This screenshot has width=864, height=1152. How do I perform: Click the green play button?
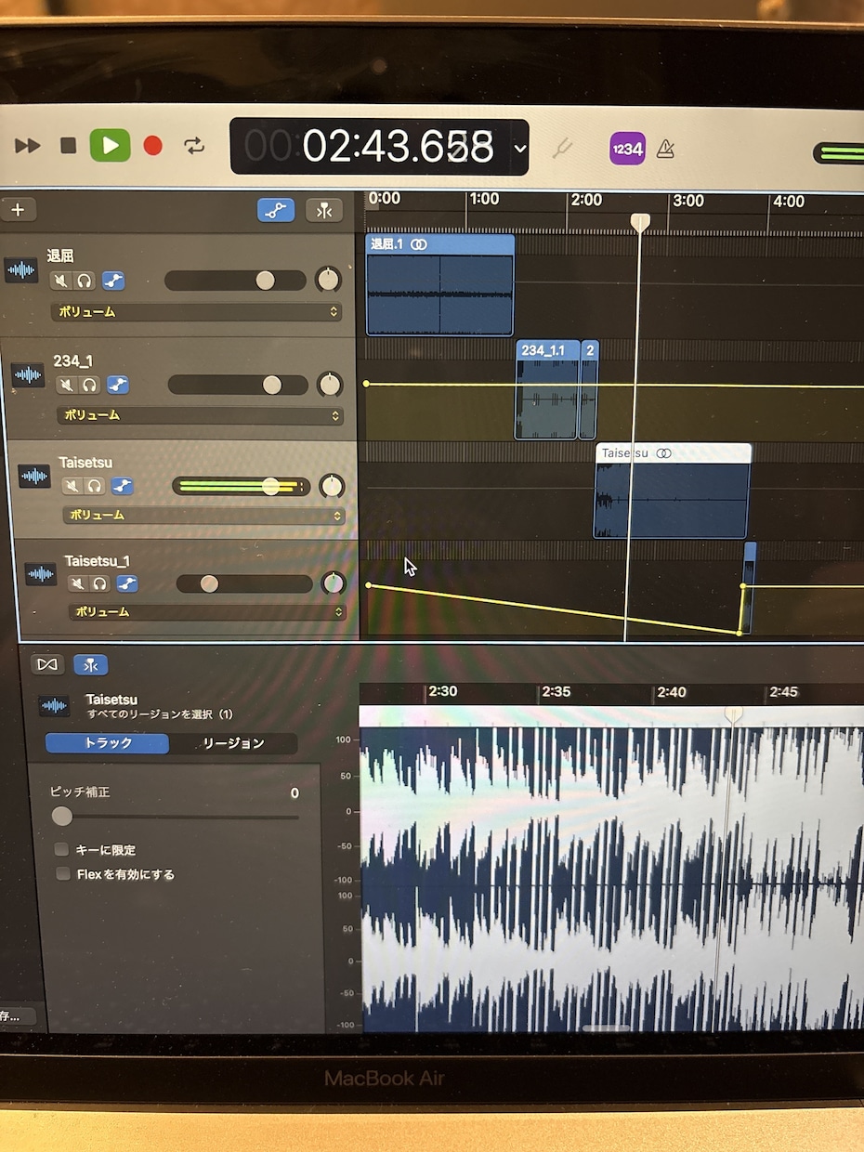point(110,145)
